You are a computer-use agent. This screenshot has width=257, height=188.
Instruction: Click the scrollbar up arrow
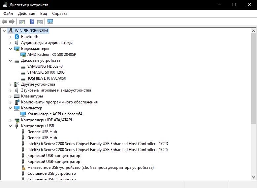[x=253, y=31]
